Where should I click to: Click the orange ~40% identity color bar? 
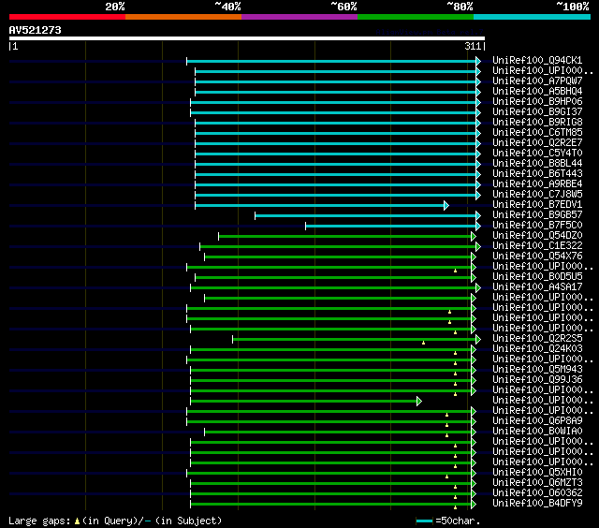[183, 17]
